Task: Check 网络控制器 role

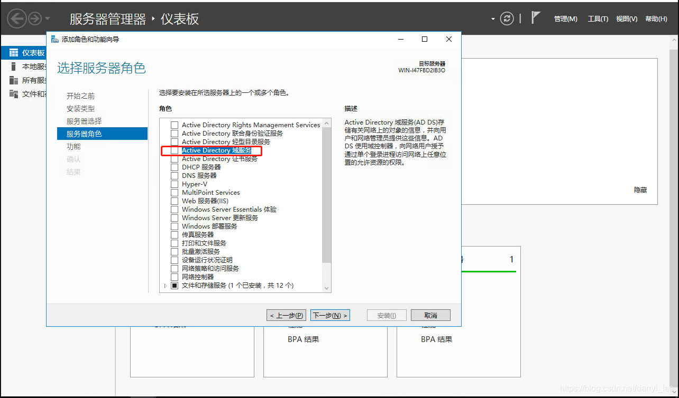Action: pos(175,277)
